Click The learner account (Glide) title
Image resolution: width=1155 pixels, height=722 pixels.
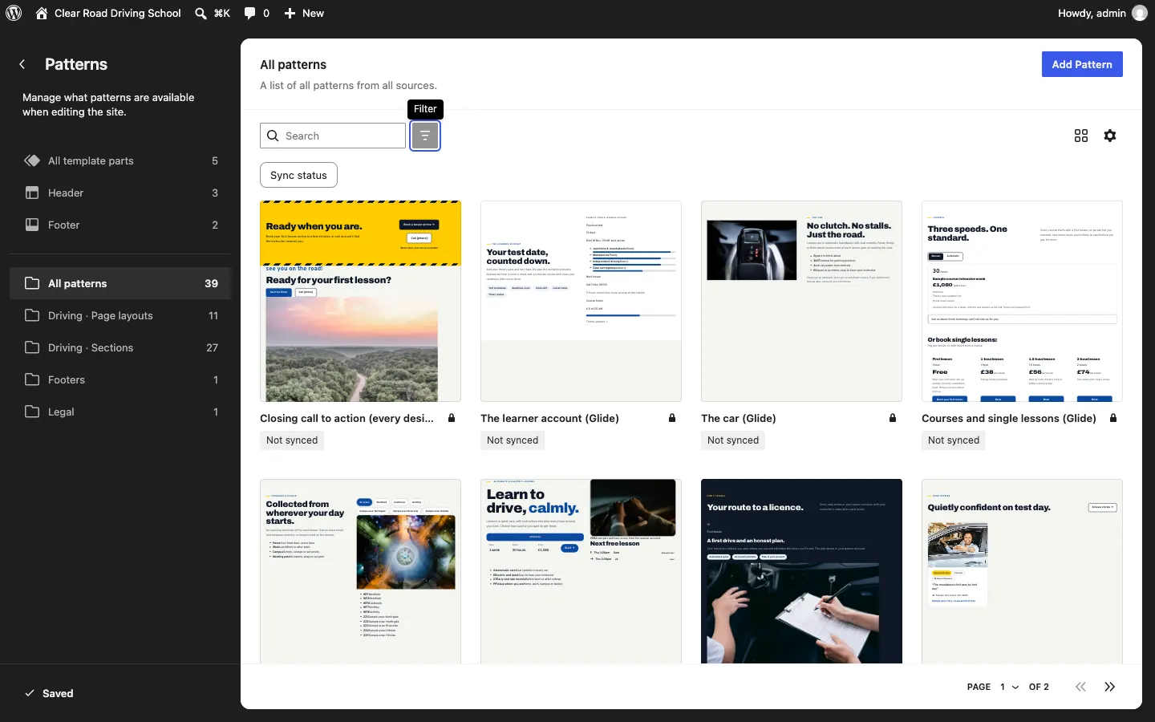coord(549,418)
